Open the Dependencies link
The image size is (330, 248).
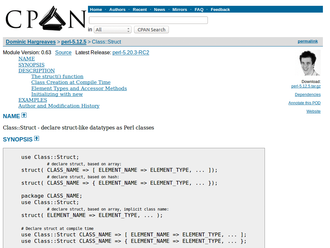click(x=307, y=95)
